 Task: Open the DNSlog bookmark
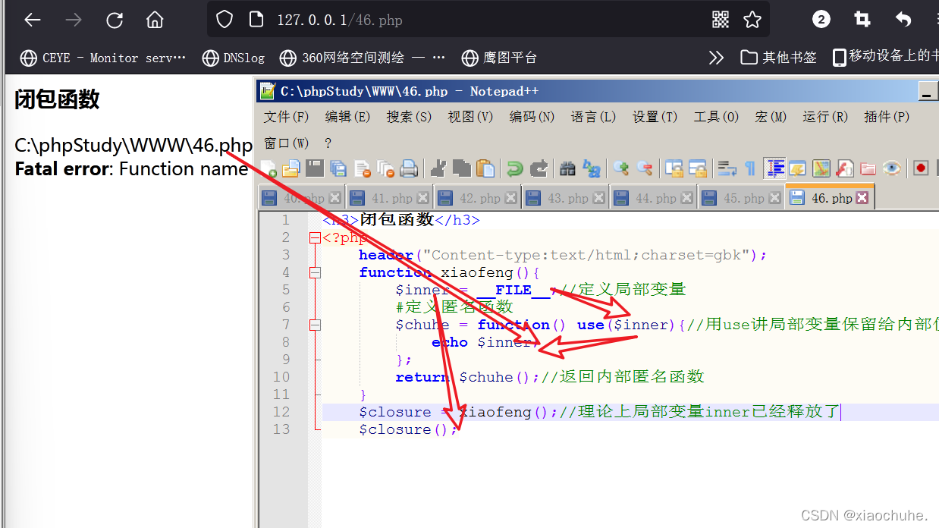(x=234, y=58)
